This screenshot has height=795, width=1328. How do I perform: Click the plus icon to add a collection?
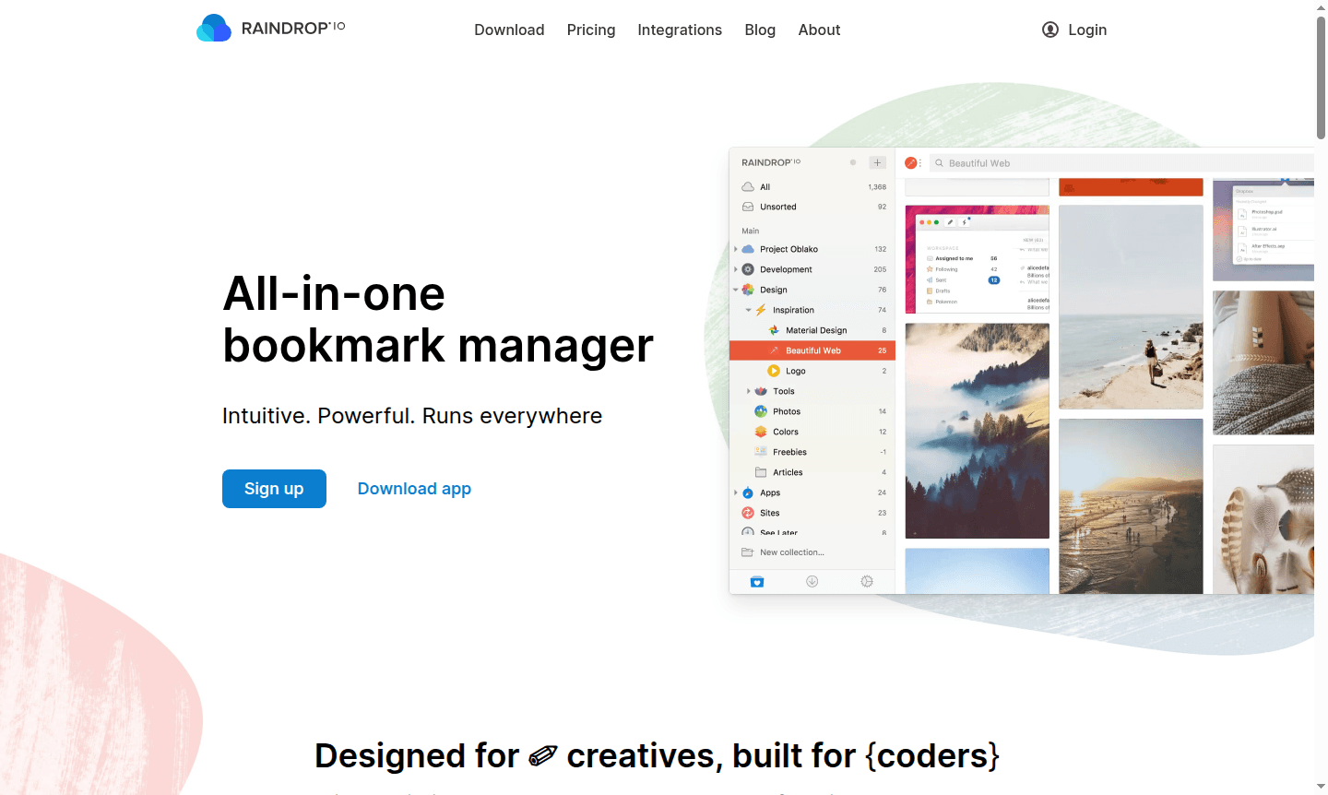[x=877, y=162]
